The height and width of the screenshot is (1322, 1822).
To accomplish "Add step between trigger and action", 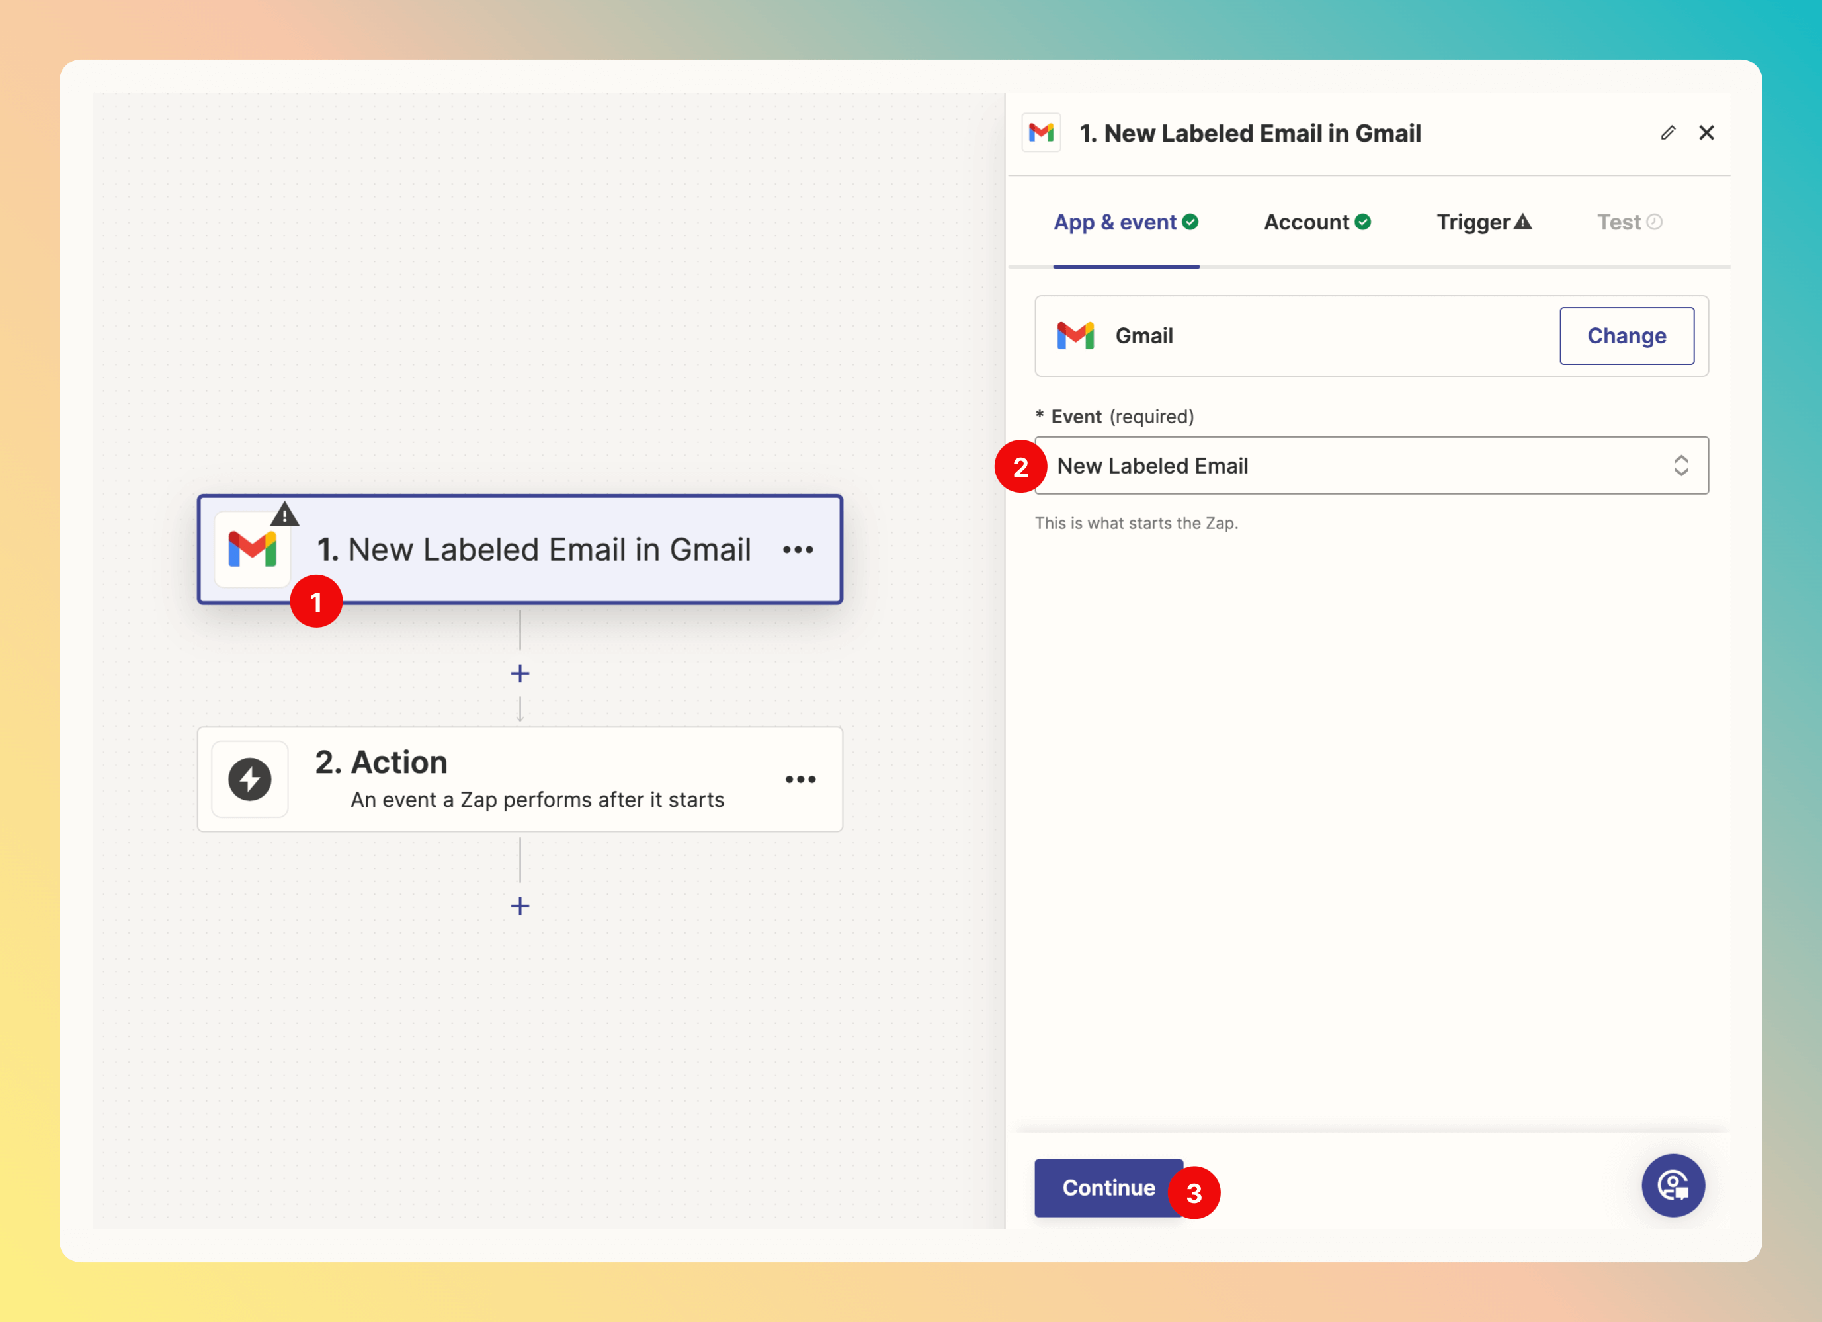I will (520, 673).
